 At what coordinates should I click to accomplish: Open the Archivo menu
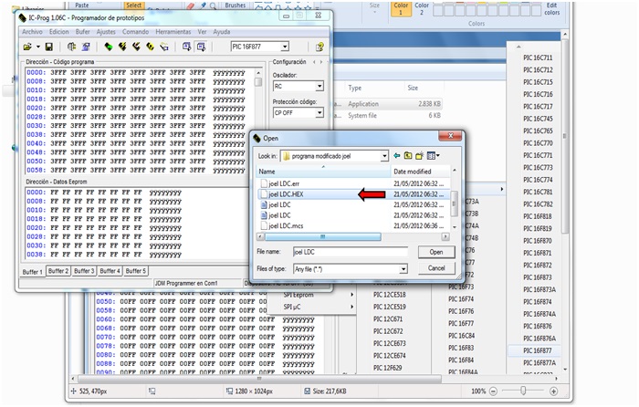(32, 31)
